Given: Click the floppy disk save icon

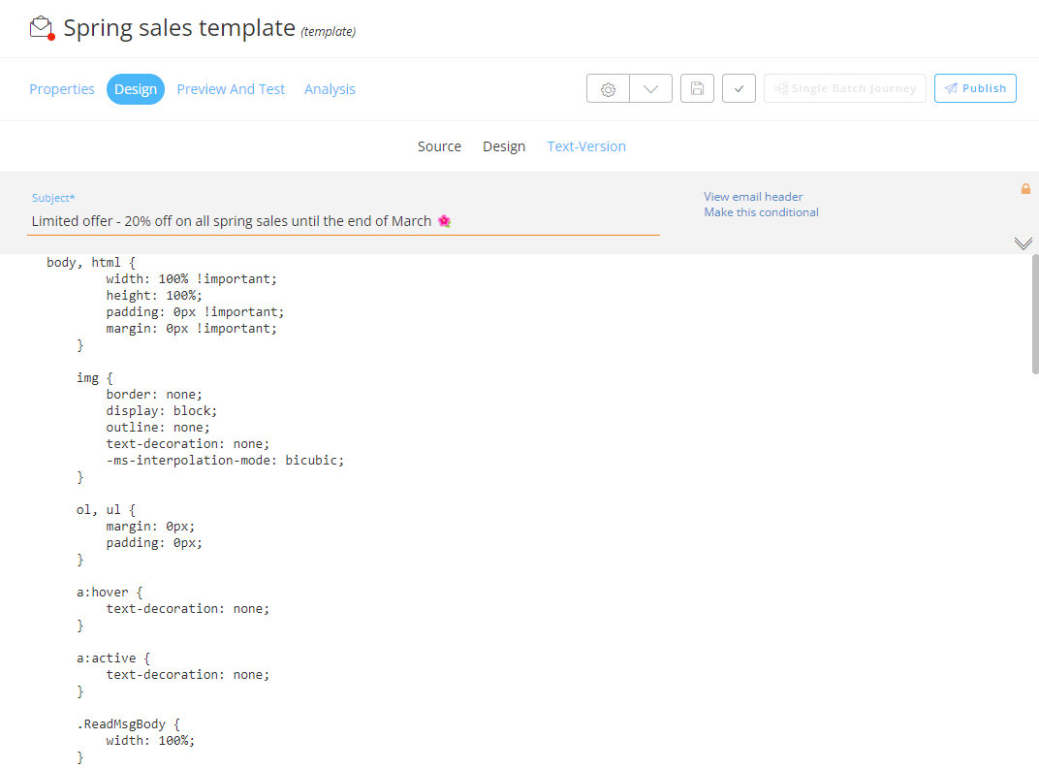Looking at the screenshot, I should (697, 89).
